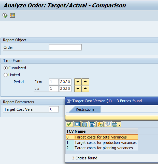Confirm selection with the green checkmark icon
This screenshot has width=158, height=164.
click(x=69, y=124)
